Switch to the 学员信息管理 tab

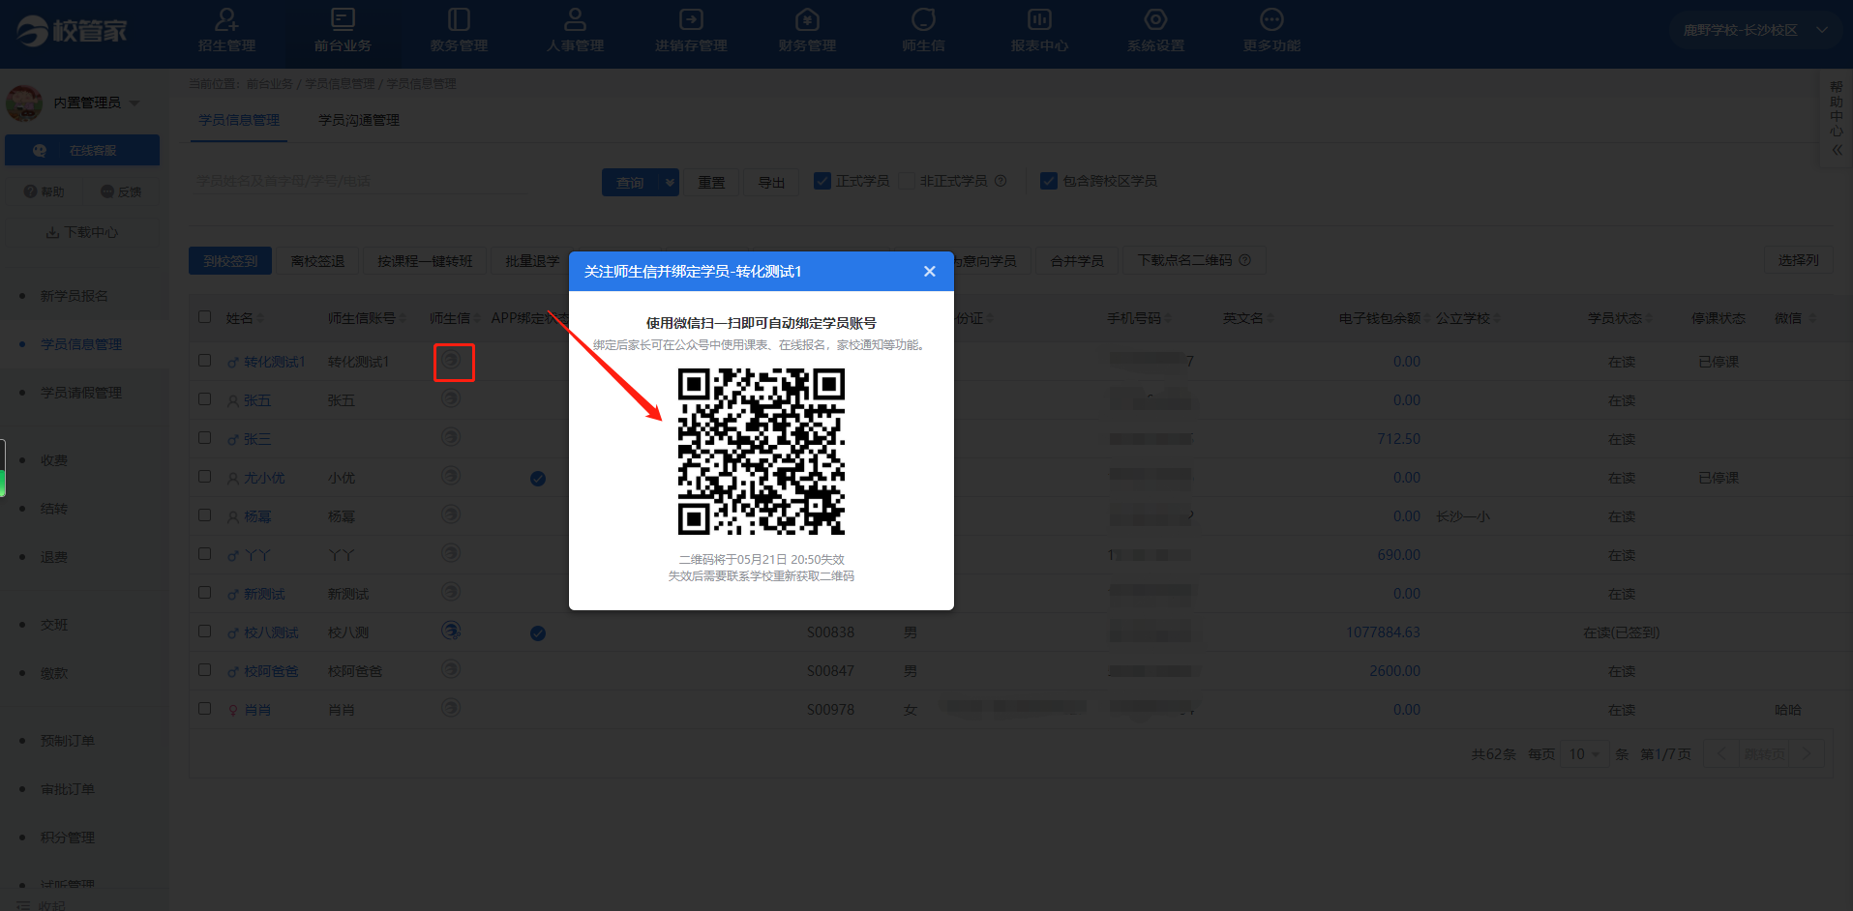click(x=239, y=120)
